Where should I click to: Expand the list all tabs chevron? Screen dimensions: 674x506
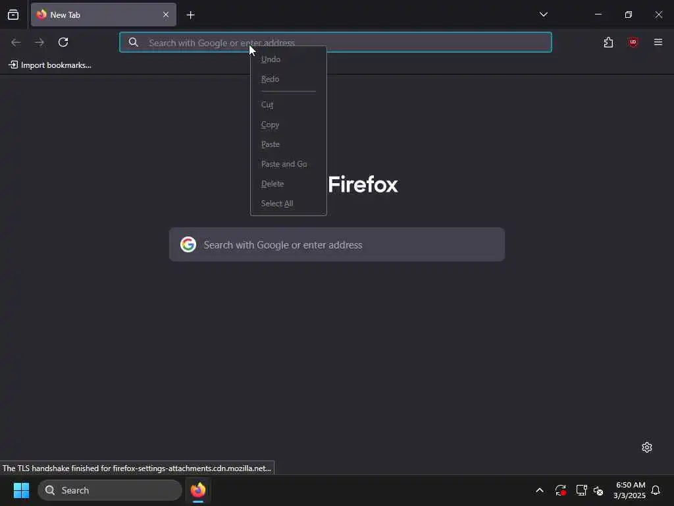[543, 14]
